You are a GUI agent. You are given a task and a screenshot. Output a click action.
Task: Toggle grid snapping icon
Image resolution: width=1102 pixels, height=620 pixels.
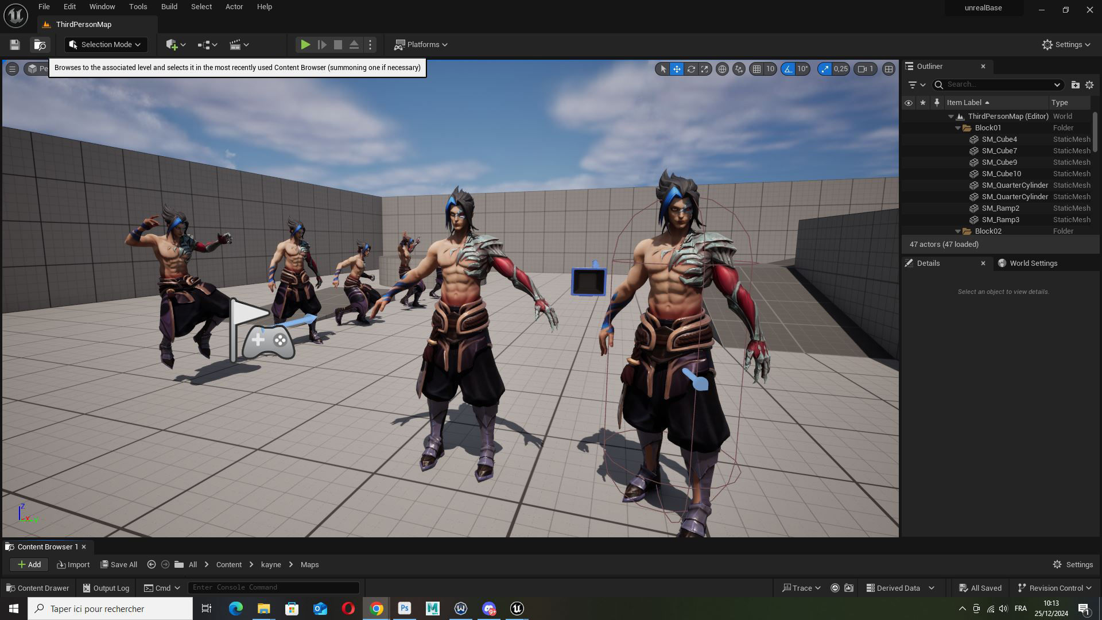pos(757,69)
